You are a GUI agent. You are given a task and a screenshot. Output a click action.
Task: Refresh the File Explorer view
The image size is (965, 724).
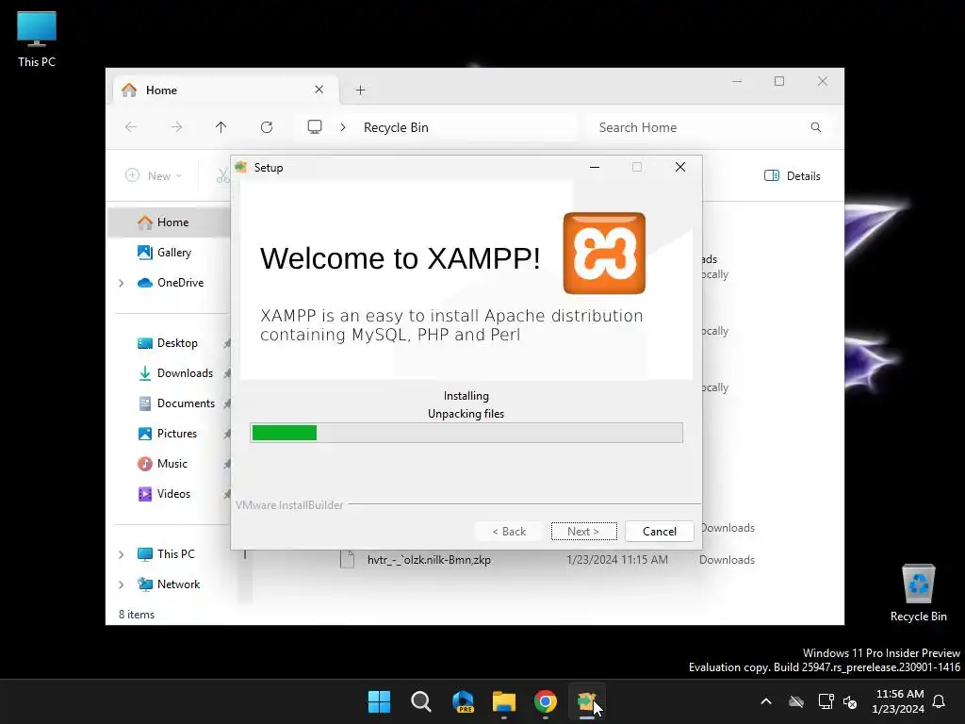point(267,127)
